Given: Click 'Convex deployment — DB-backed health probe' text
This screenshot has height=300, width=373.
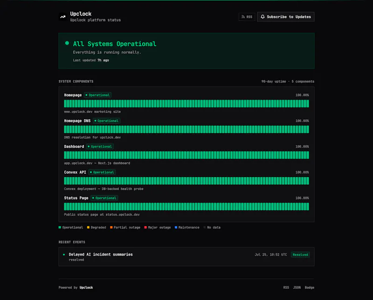Looking at the screenshot, I should [x=104, y=189].
